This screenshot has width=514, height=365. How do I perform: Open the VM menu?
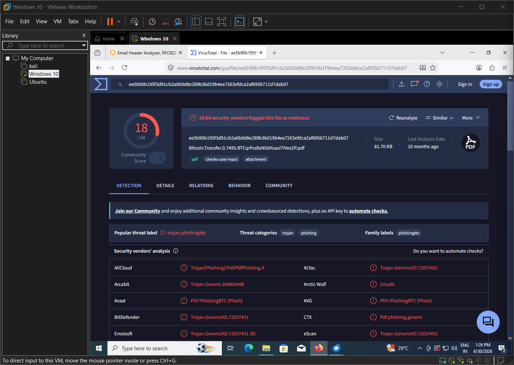click(x=58, y=21)
